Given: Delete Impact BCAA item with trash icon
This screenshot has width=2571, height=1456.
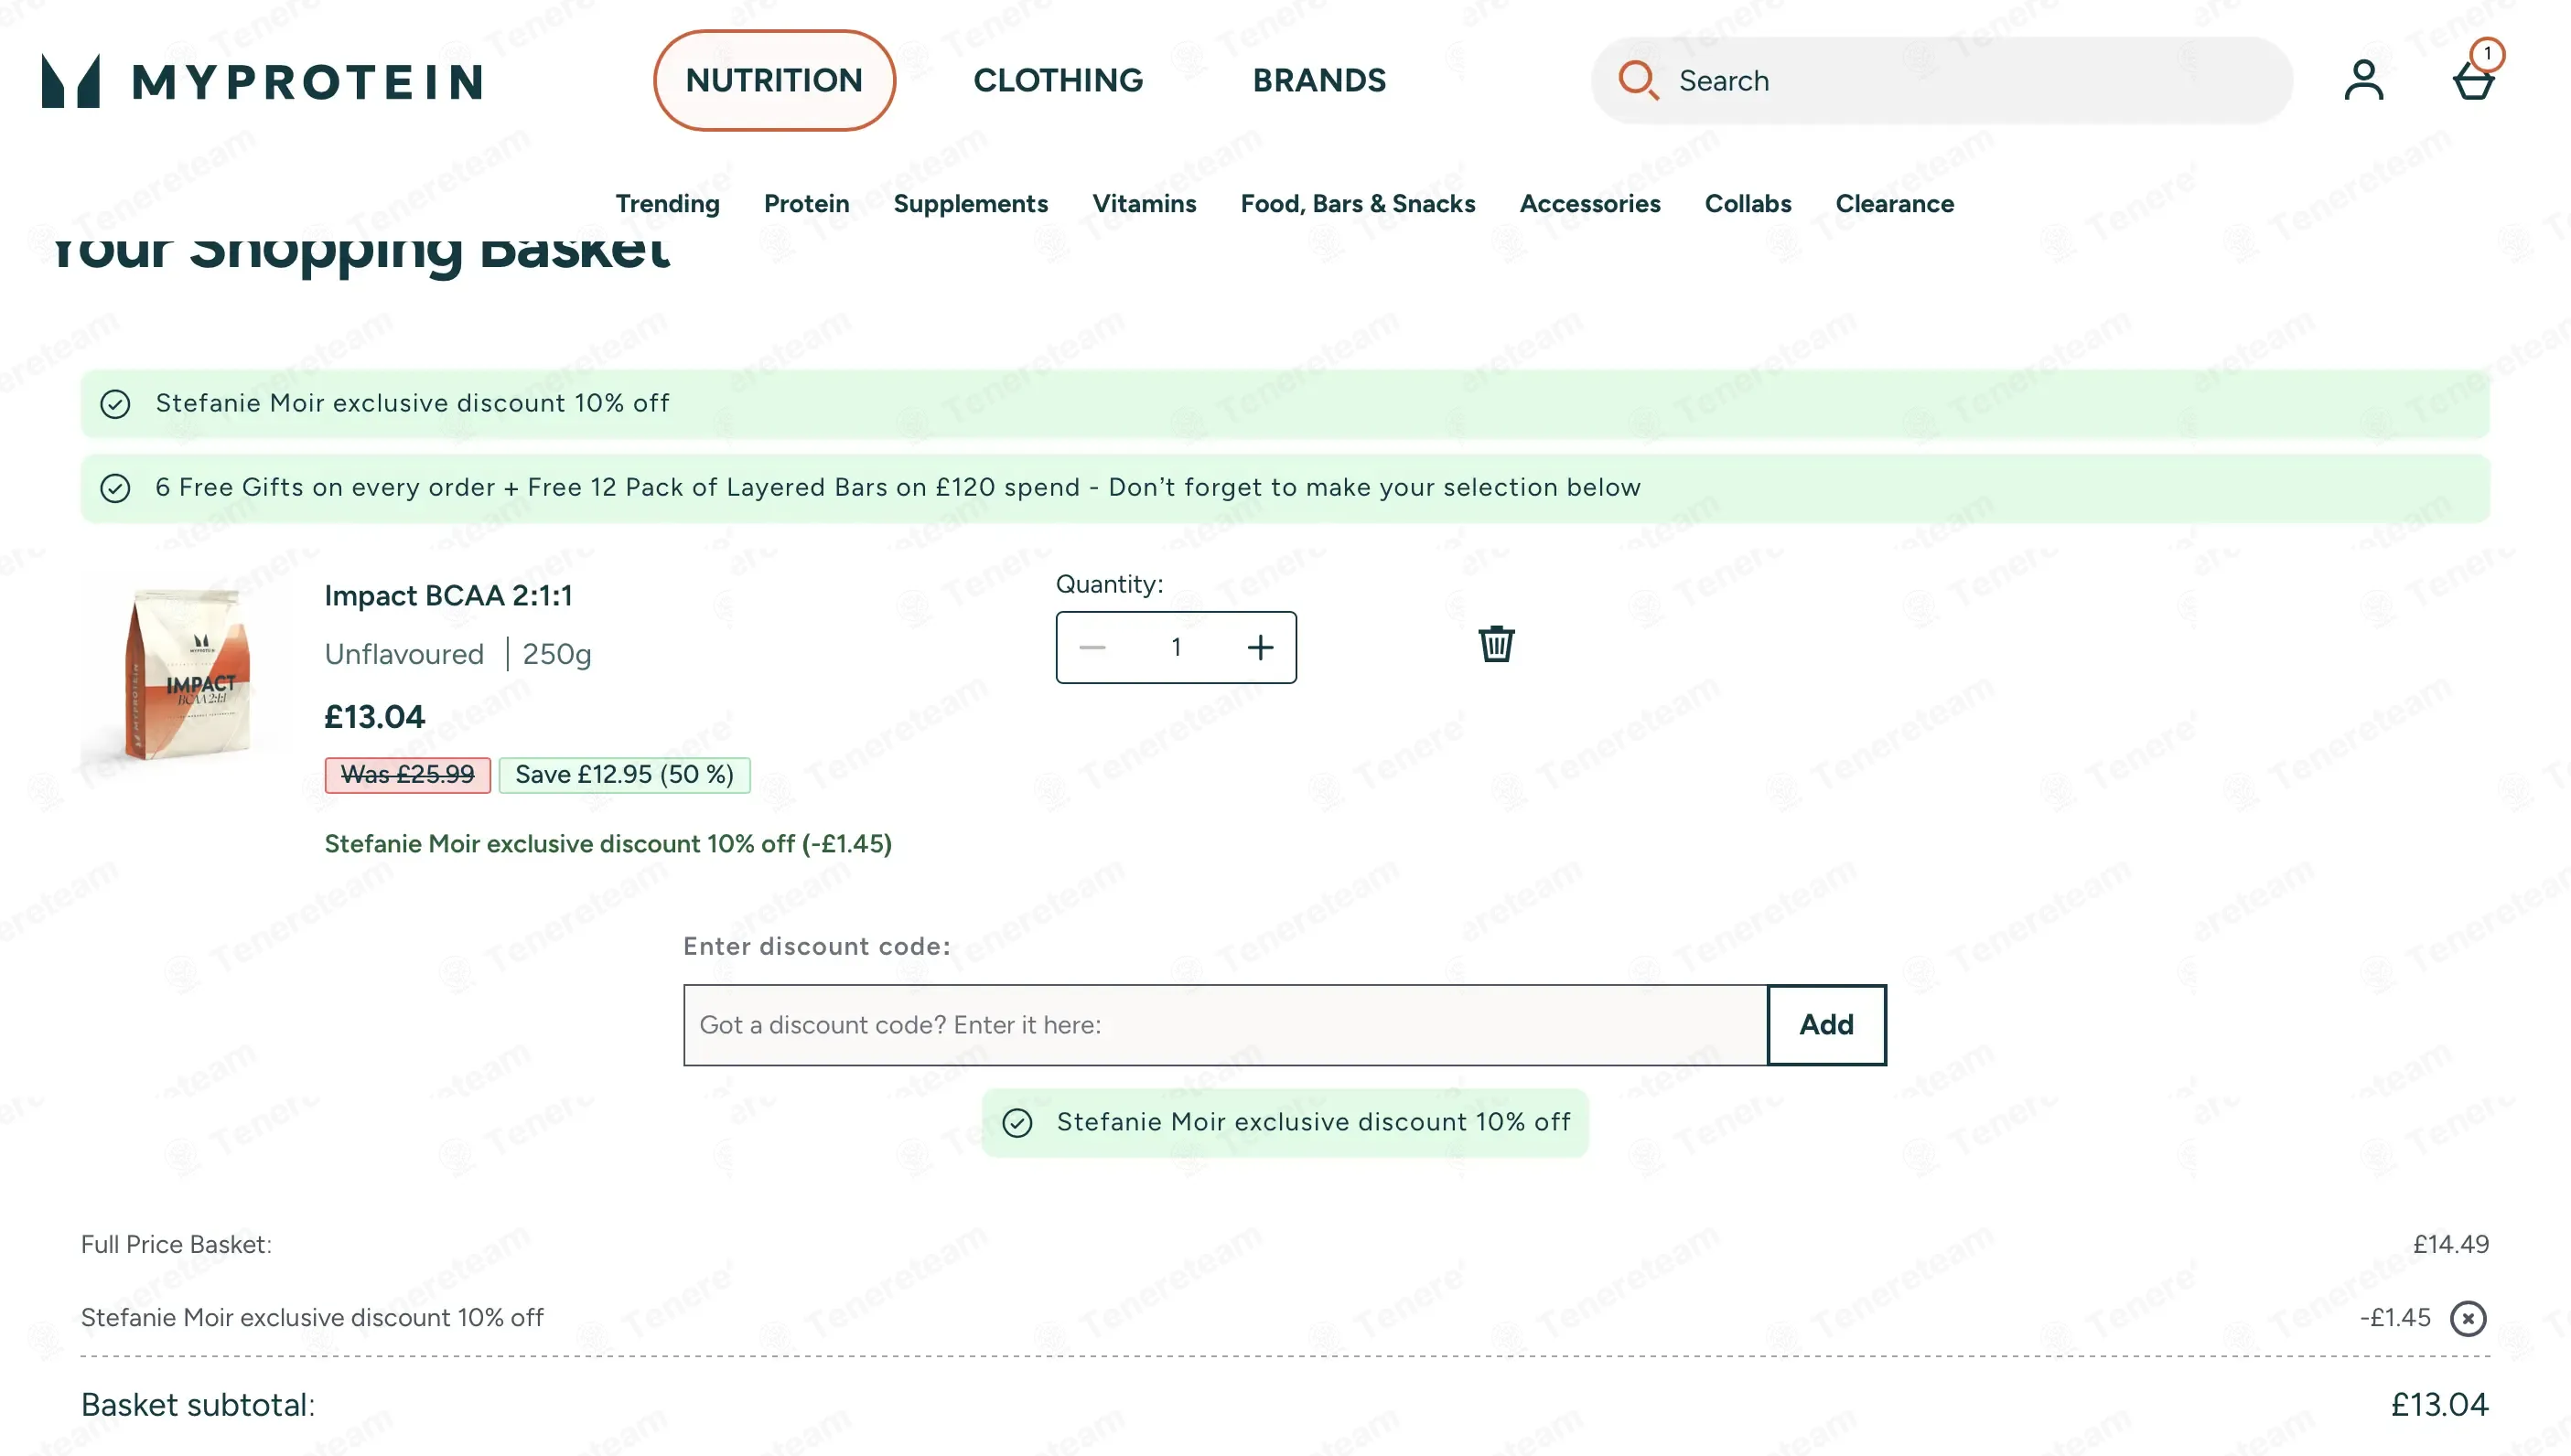Looking at the screenshot, I should [1497, 644].
